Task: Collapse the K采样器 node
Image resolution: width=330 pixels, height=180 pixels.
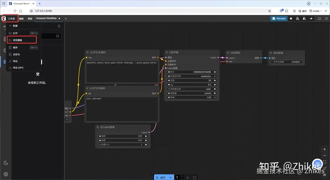Action: 167,52
